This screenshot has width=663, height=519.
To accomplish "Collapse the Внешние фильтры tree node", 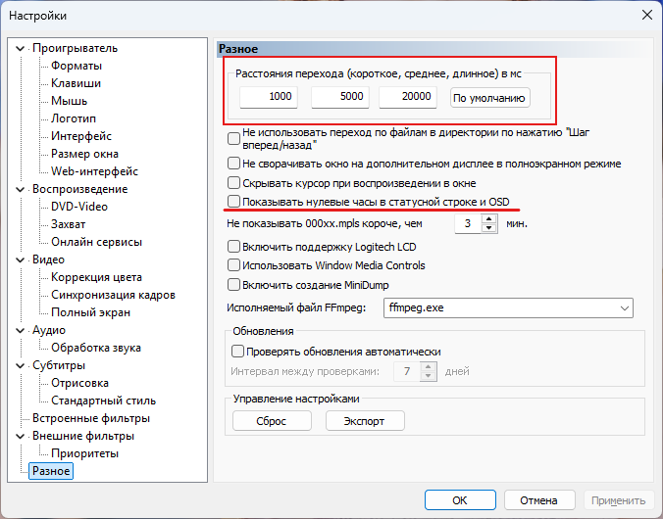I will pos(20,436).
